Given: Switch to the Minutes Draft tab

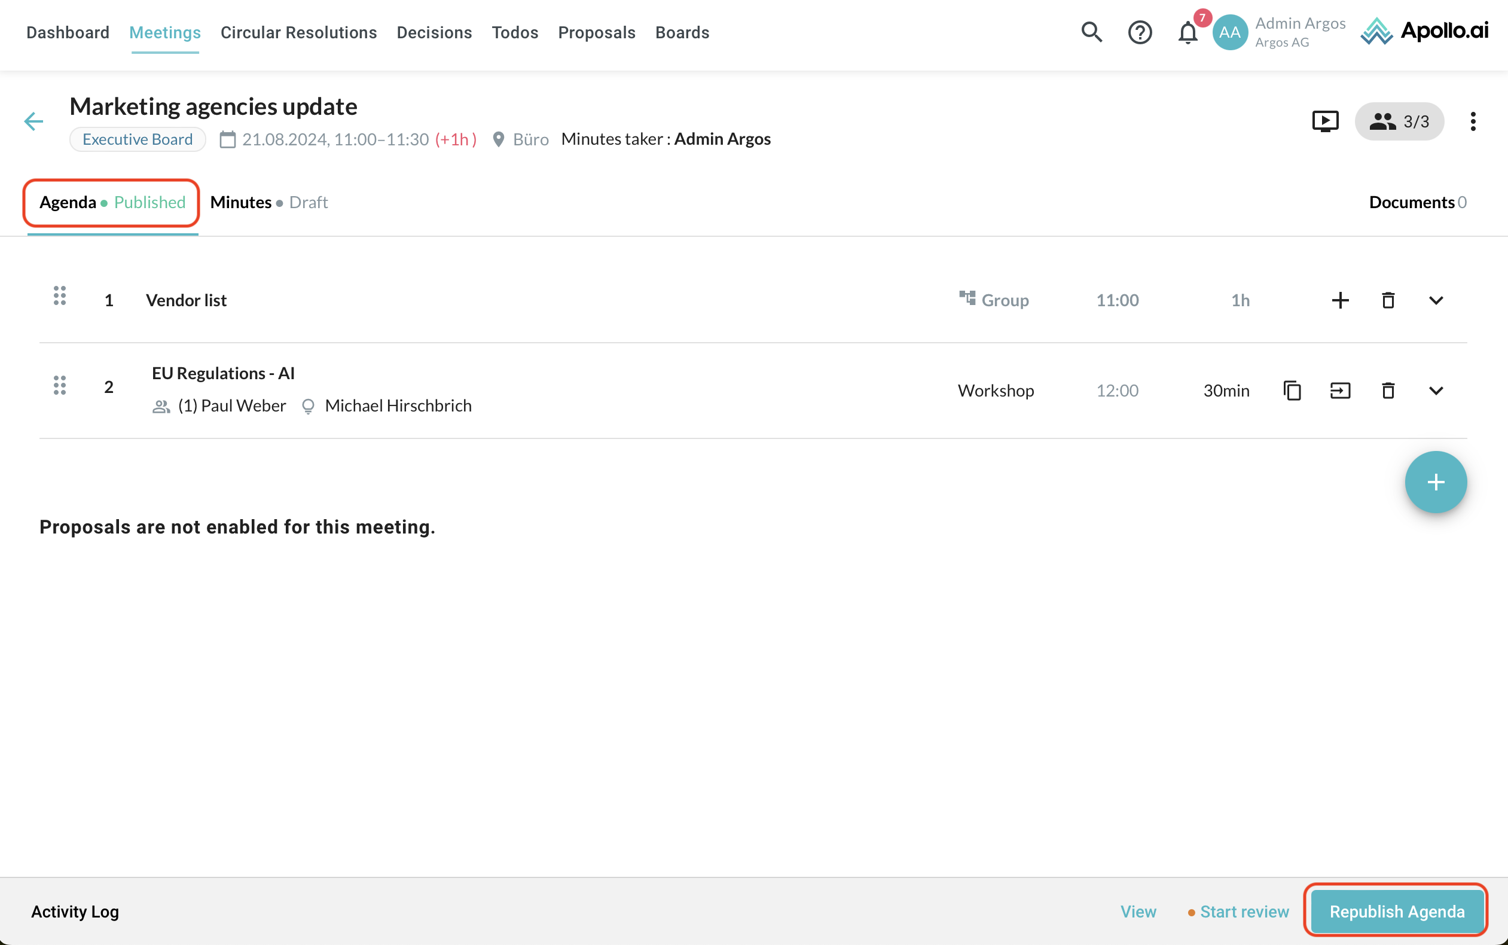Looking at the screenshot, I should tap(268, 203).
